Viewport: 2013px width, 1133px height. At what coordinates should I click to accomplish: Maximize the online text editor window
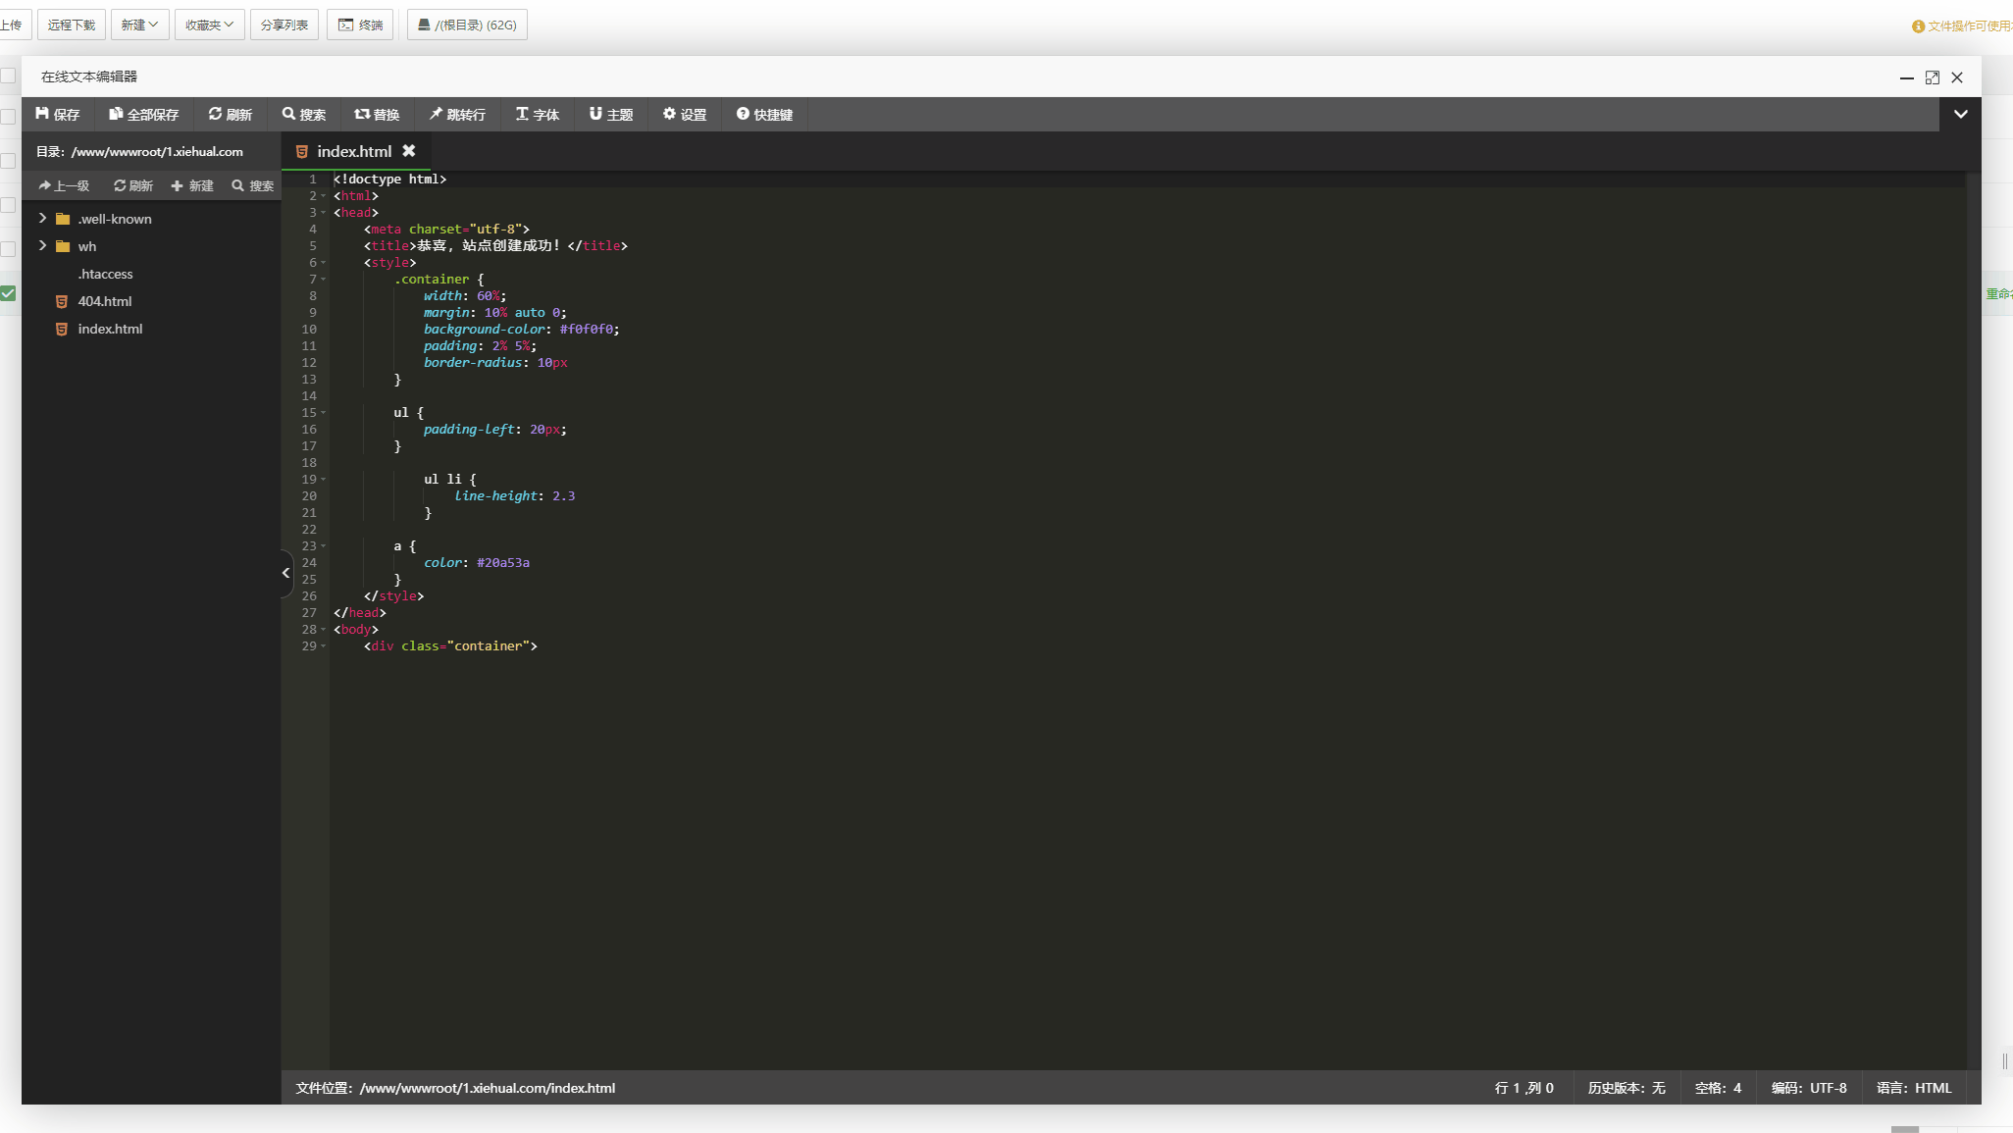tap(1932, 77)
